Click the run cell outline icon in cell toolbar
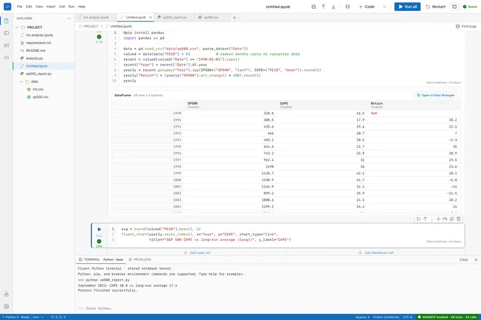 tap(418, 219)
